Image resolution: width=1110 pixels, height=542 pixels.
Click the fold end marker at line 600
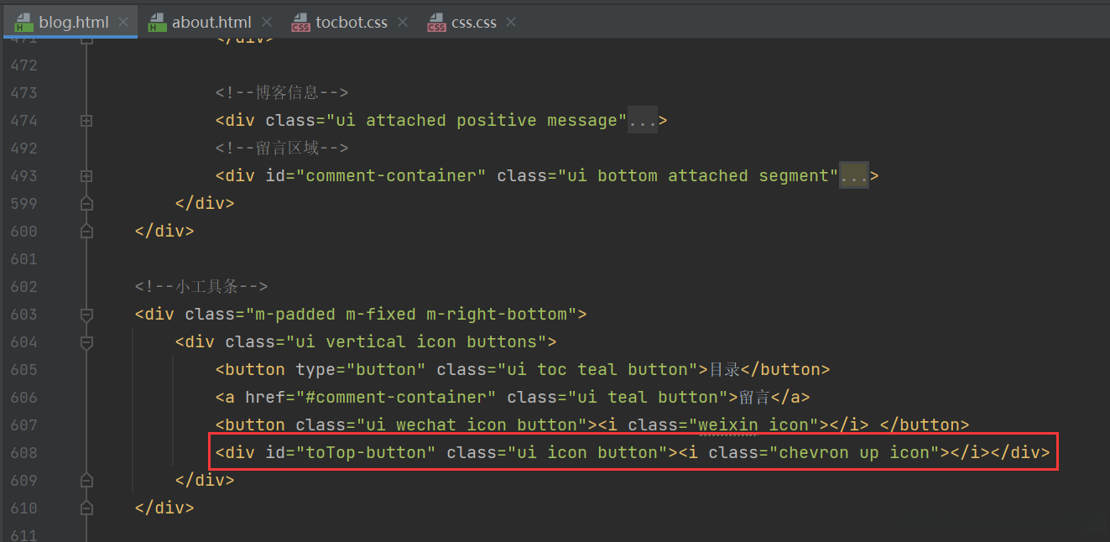[86, 232]
